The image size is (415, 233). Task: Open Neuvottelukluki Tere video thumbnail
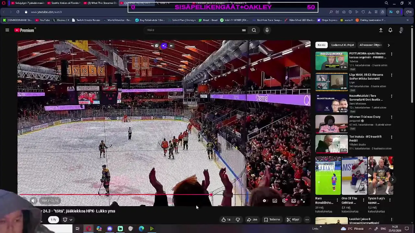coord(331,103)
